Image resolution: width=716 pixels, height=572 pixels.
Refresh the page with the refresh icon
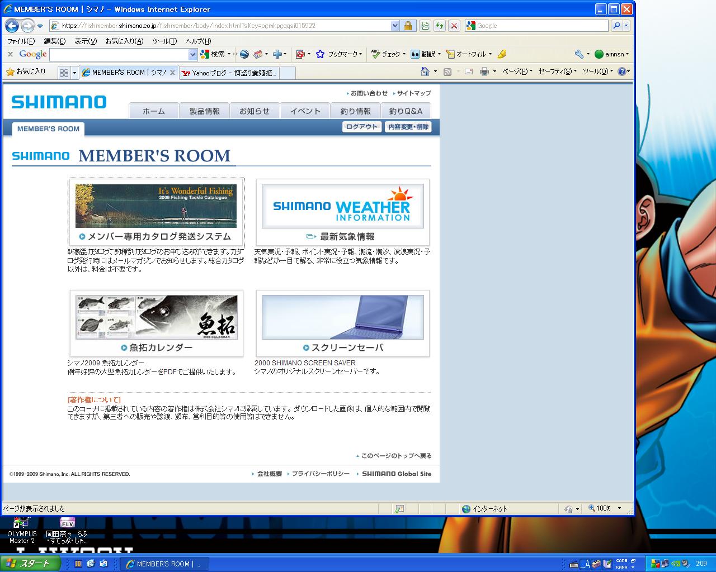[440, 26]
